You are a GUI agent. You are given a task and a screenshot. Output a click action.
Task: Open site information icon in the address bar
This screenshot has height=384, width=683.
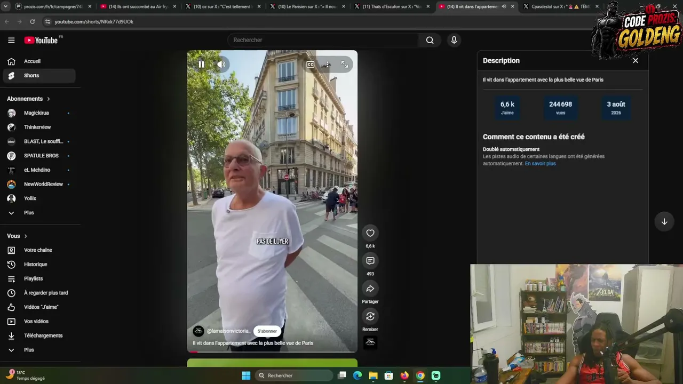47,21
